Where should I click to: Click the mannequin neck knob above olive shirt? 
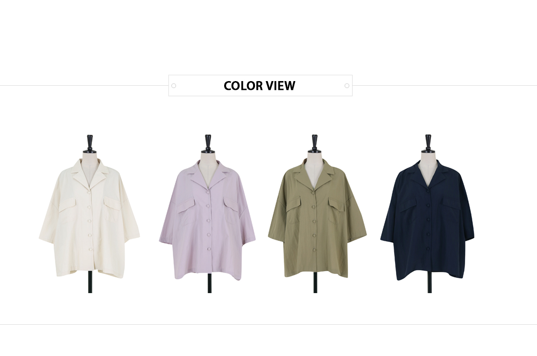pyautogui.click(x=315, y=144)
